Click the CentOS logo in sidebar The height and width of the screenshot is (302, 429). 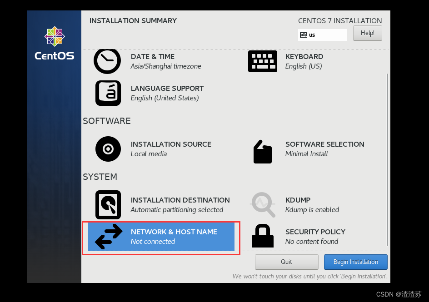point(55,43)
